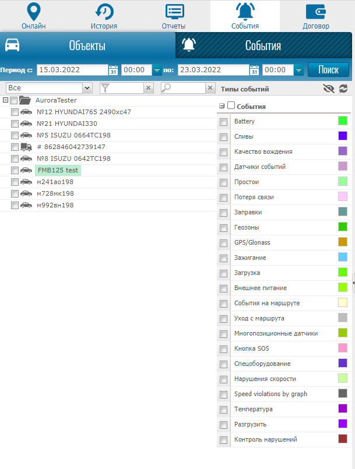Check the Зажигание event checkbox
The width and height of the screenshot is (355, 469).
click(x=224, y=259)
